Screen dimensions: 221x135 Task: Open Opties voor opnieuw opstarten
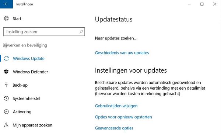tap(123, 117)
